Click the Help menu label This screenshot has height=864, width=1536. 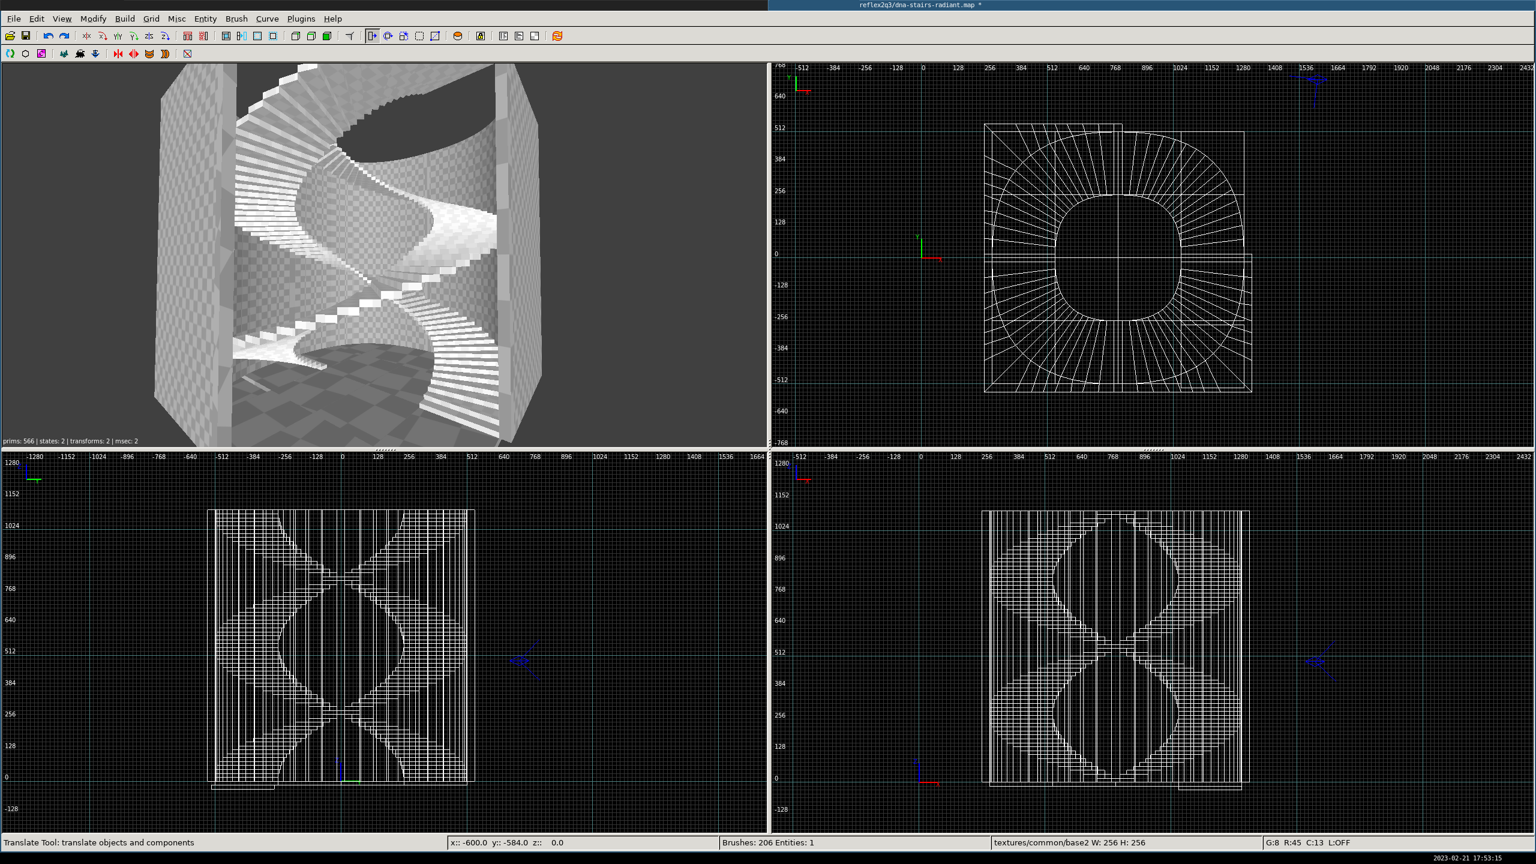click(x=332, y=19)
